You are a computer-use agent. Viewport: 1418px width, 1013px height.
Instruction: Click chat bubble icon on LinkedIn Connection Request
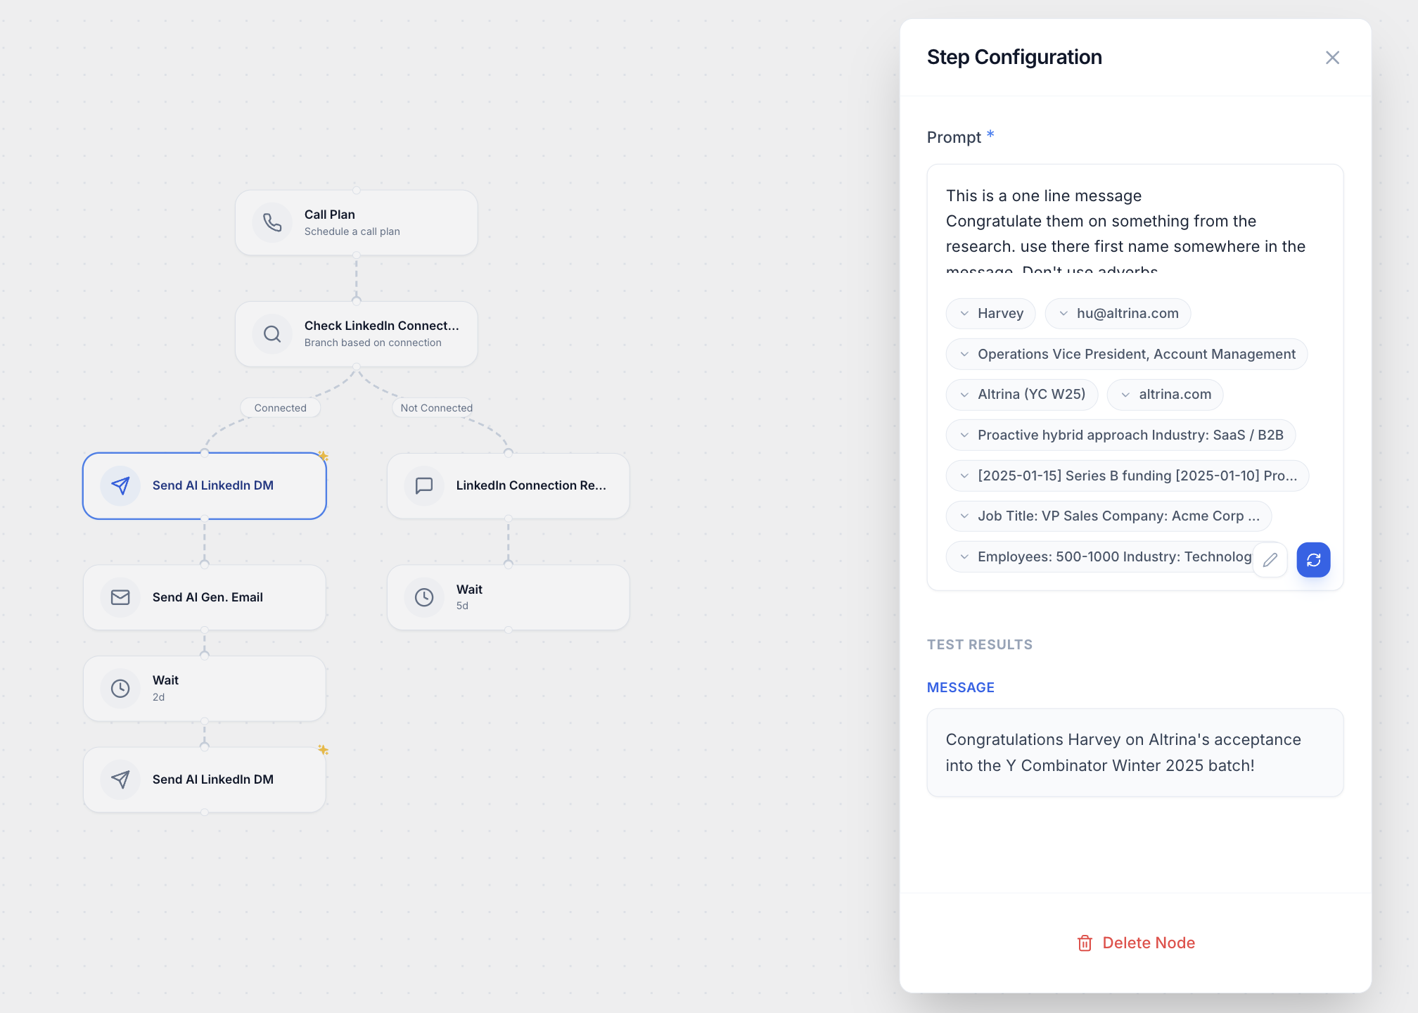[x=424, y=485]
